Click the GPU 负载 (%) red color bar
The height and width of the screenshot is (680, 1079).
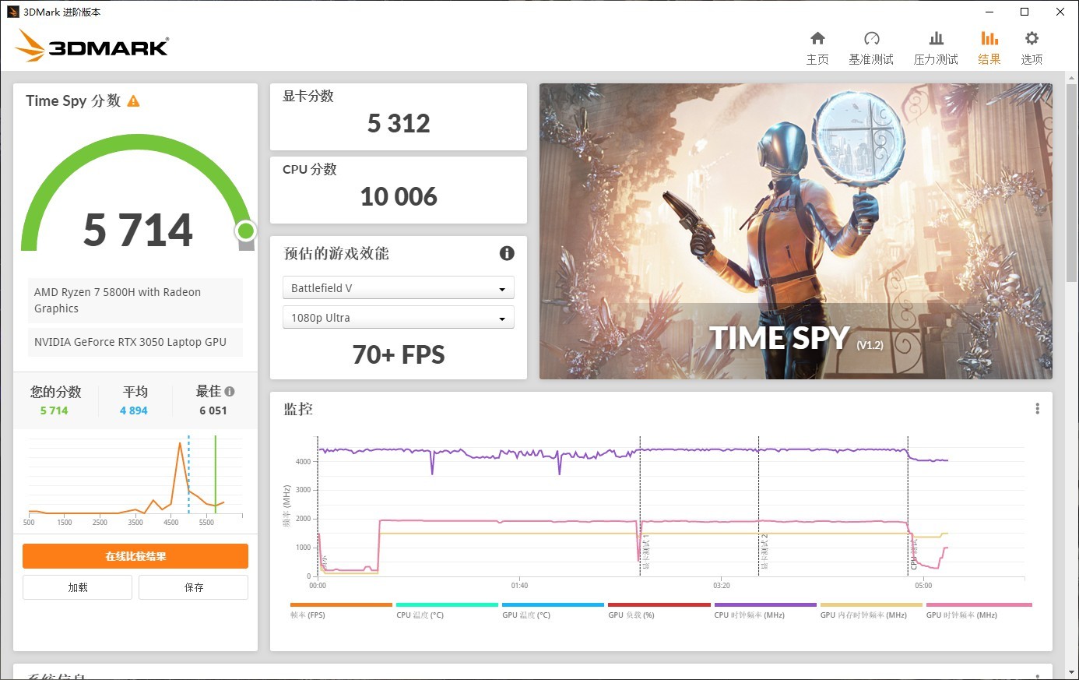[x=659, y=604]
